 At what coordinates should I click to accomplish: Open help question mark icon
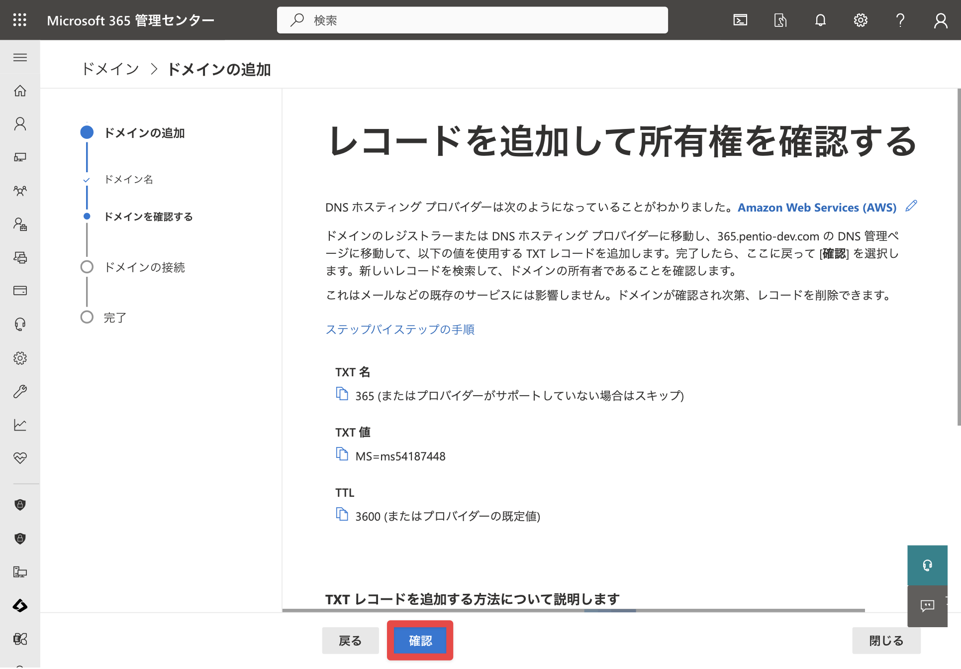pyautogui.click(x=900, y=20)
